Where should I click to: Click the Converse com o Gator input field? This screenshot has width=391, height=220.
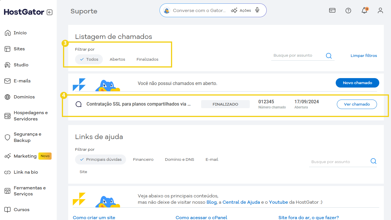pos(199,10)
